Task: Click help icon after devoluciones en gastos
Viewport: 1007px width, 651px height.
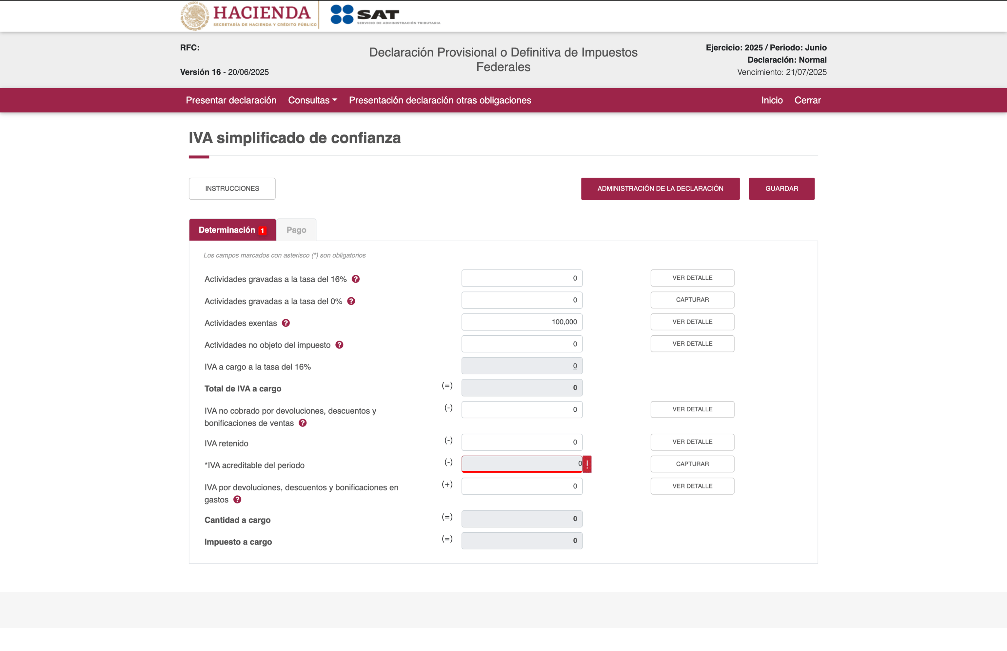Action: pos(238,500)
